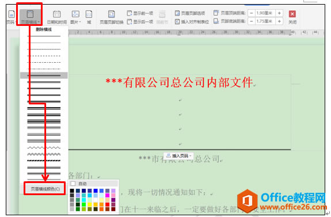Click the 页眉顶端距离 header top distance icon
This screenshot has height=217, width=331.
pos(216,13)
